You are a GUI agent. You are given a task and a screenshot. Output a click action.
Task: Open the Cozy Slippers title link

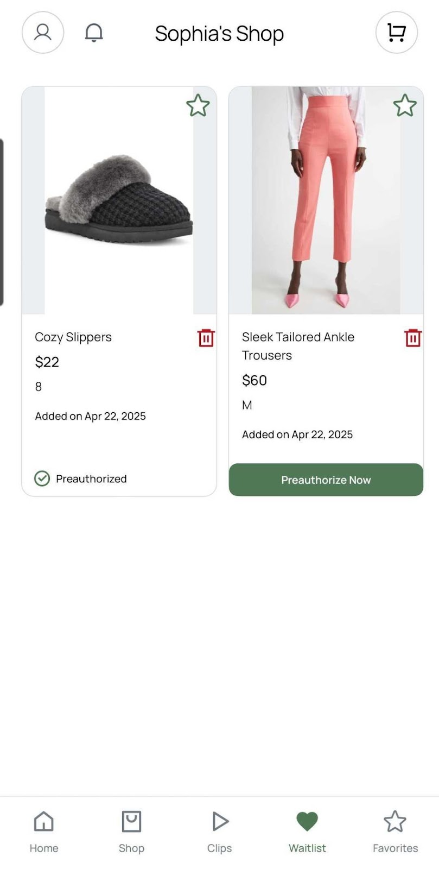click(73, 337)
